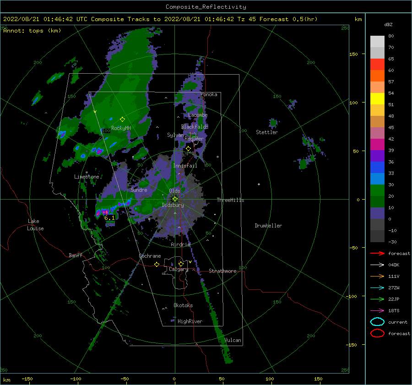
Task: Select the Okotoks label
Action: pos(183,305)
